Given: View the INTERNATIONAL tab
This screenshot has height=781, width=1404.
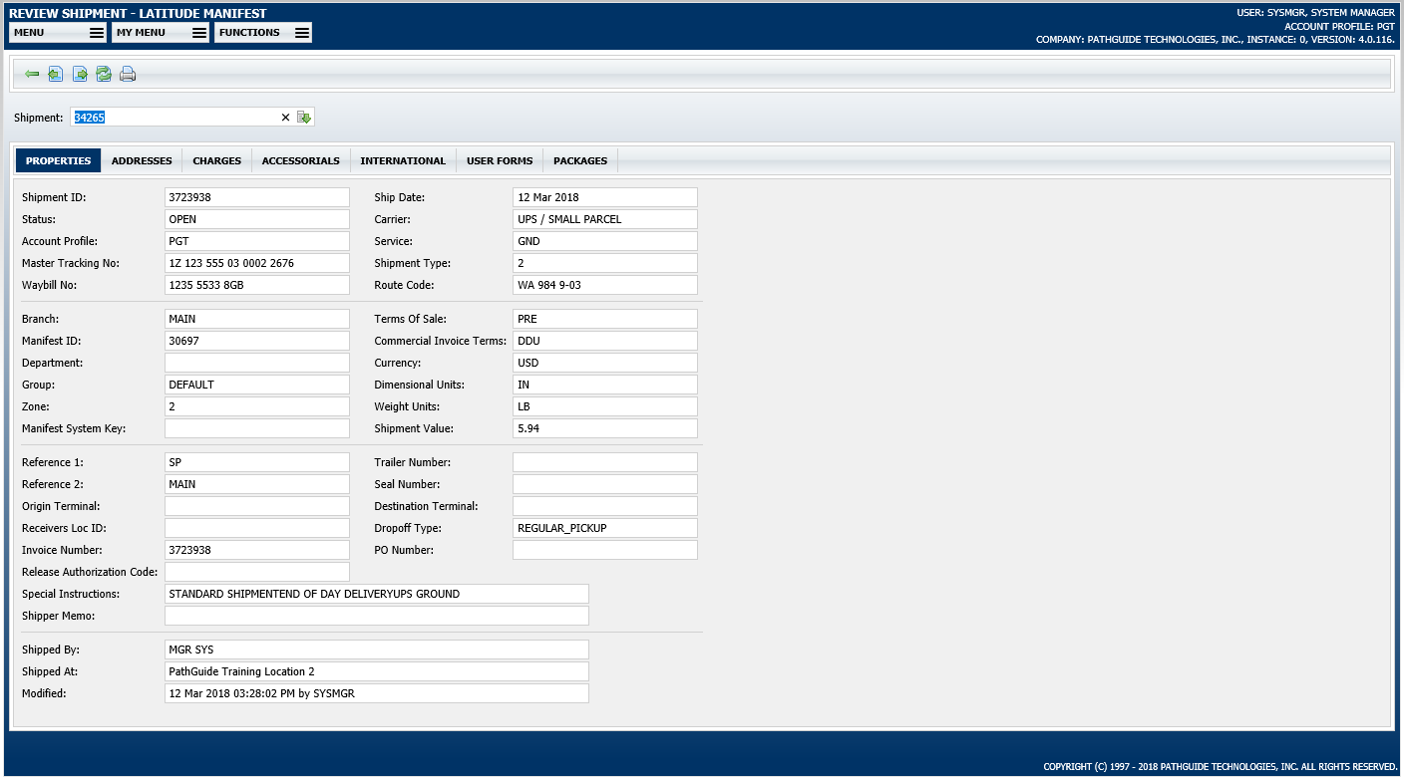Looking at the screenshot, I should coord(403,160).
